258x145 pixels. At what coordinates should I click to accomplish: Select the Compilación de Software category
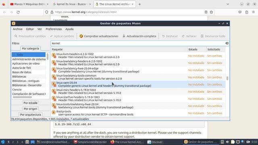29,94
